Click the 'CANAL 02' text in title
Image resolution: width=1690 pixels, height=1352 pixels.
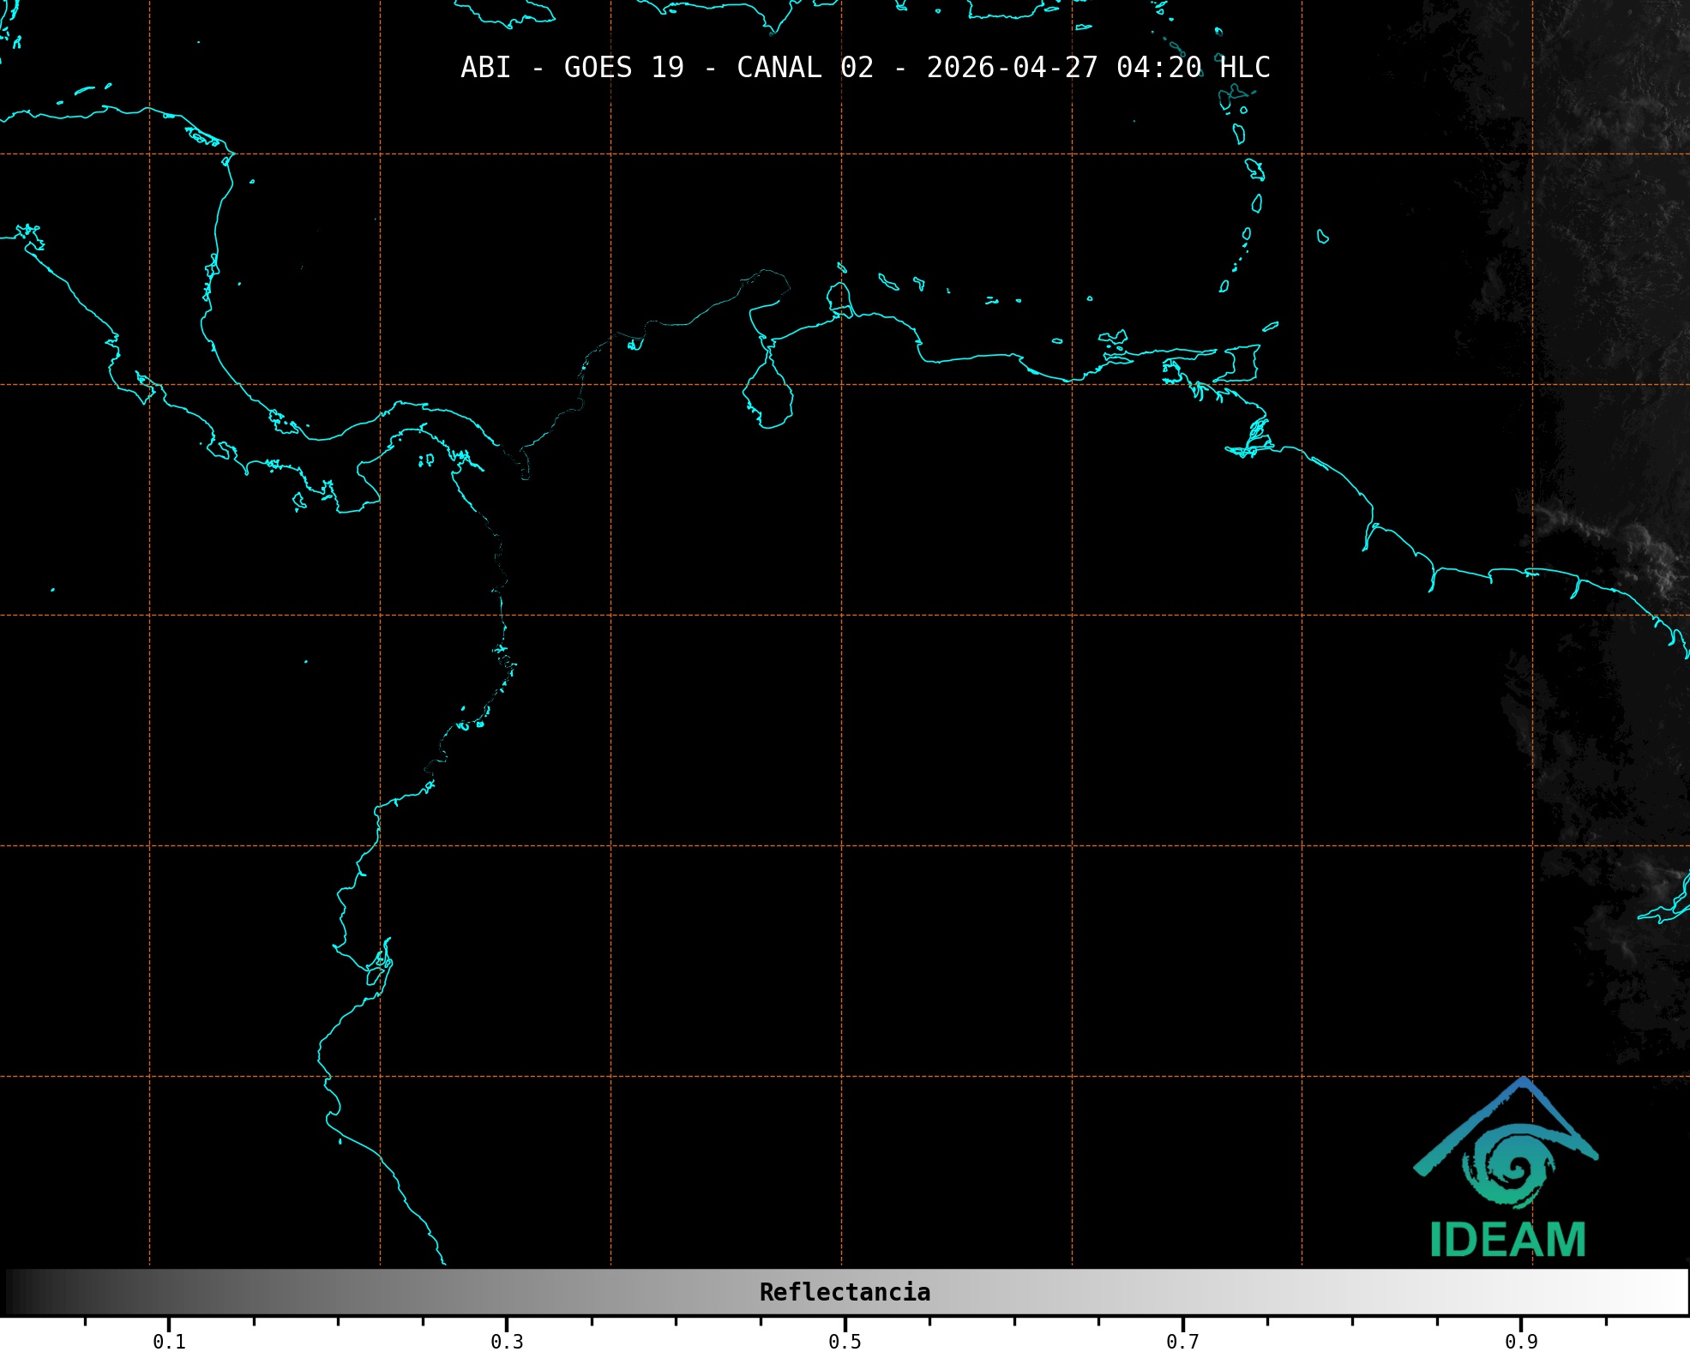804,68
